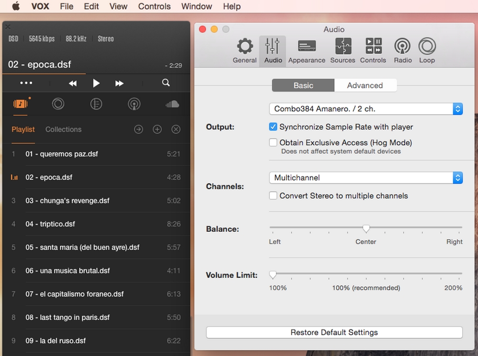Disable Synchronize Sample Rate with player
The width and height of the screenshot is (478, 356).
[x=273, y=127]
